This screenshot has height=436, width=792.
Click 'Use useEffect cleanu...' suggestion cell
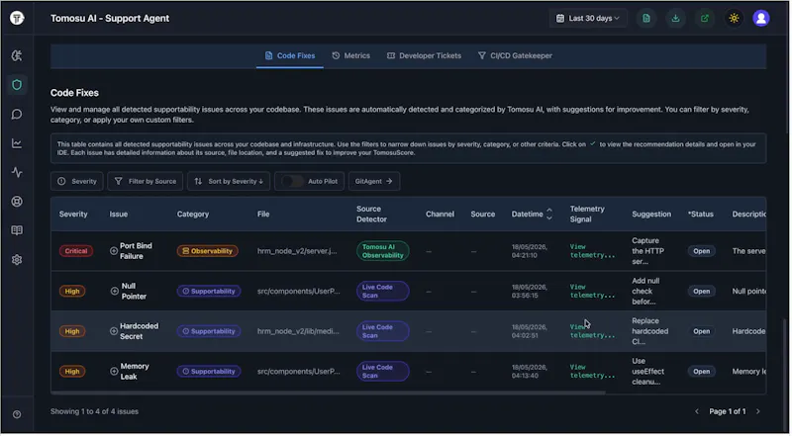[x=648, y=372]
